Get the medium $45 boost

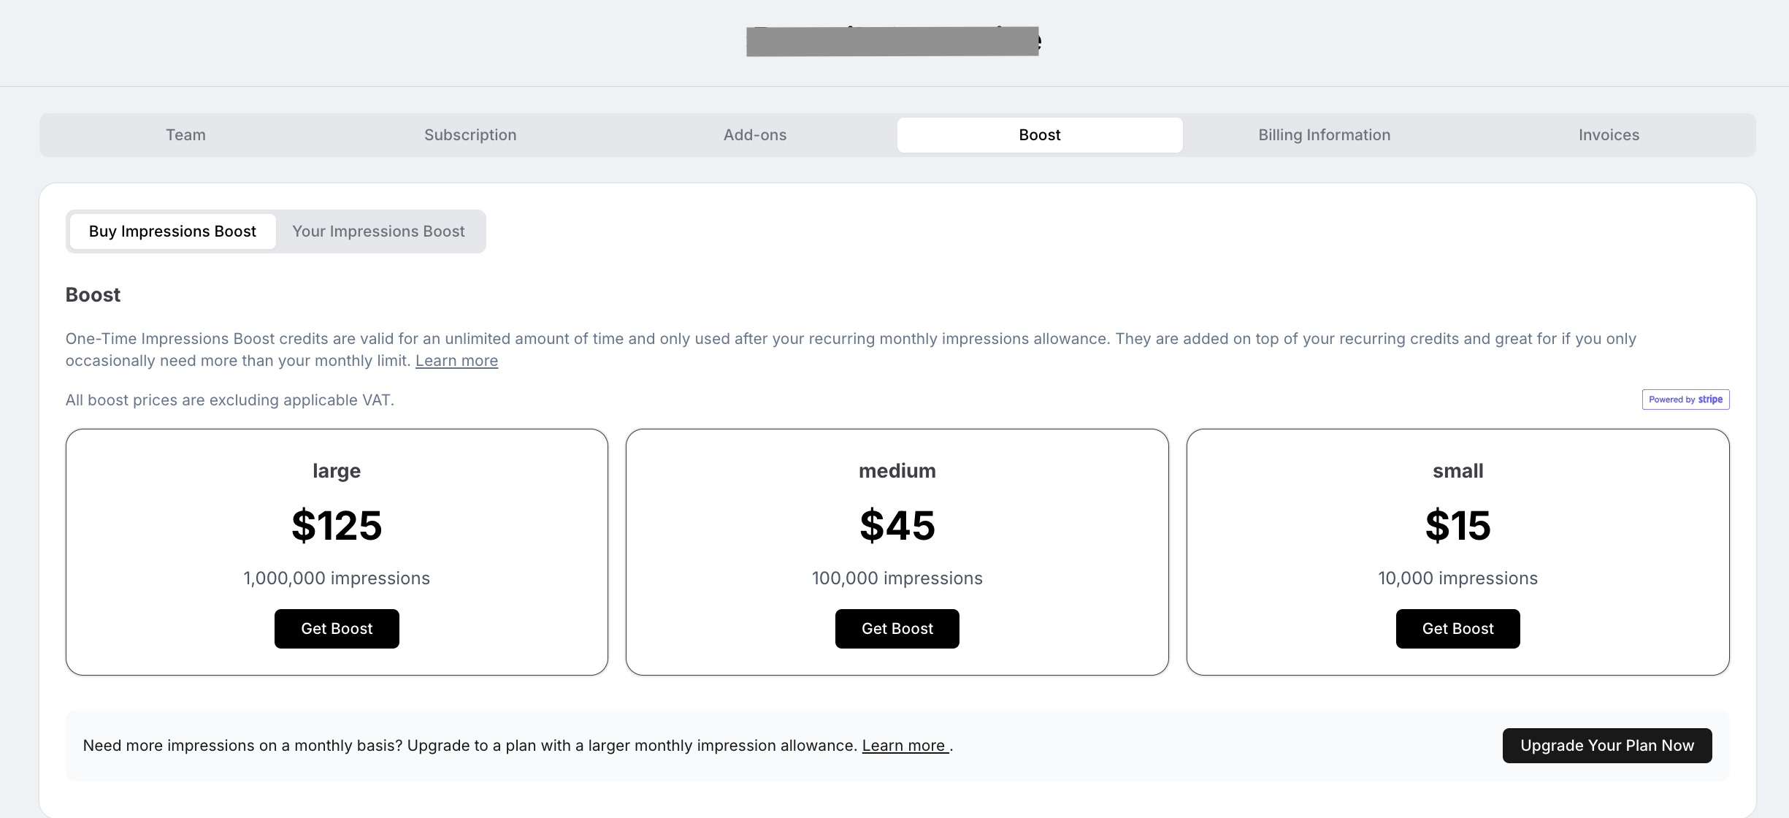(897, 629)
